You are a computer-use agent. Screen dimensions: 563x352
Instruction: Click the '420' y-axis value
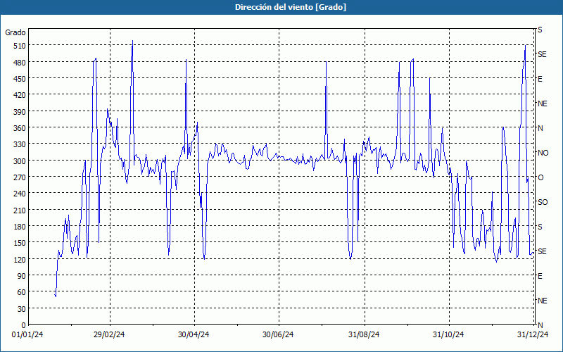19,95
